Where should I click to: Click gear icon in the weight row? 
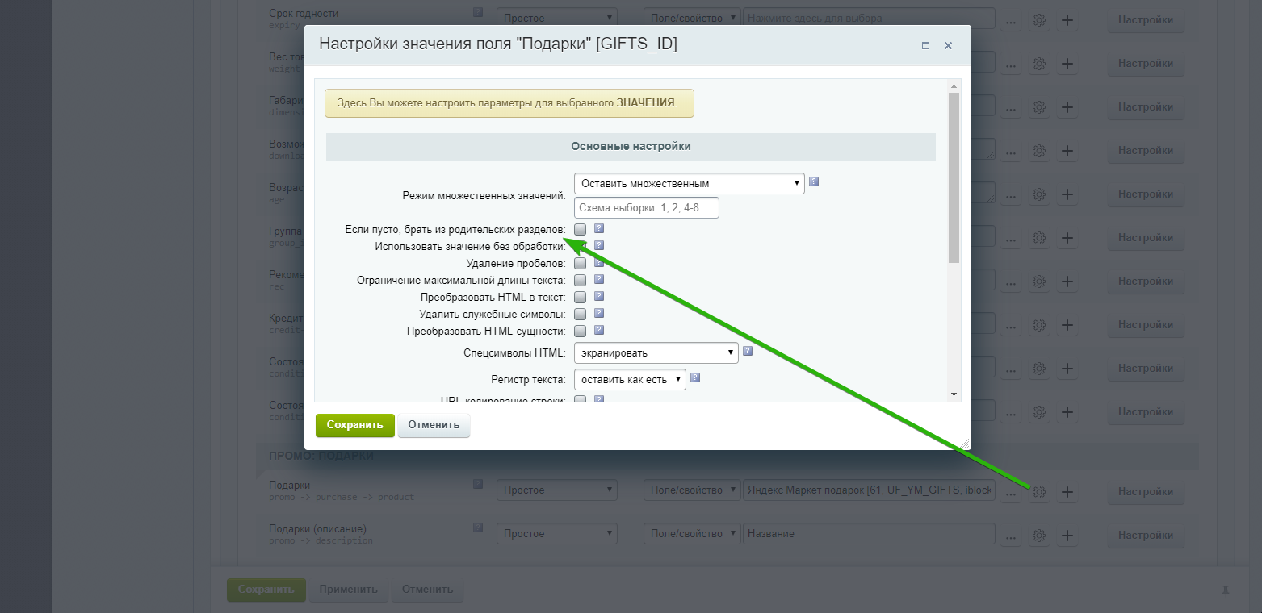tap(1040, 64)
